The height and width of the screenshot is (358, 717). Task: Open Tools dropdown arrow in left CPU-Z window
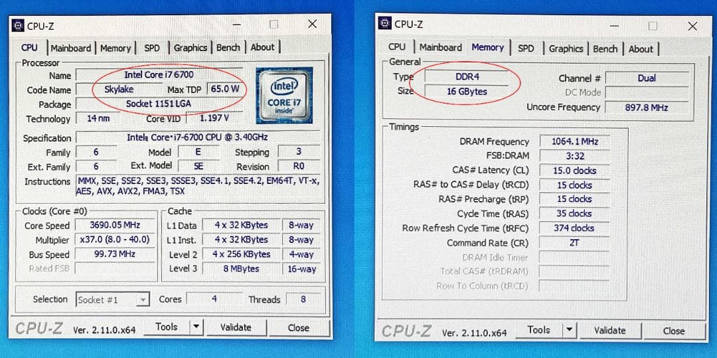tap(196, 327)
